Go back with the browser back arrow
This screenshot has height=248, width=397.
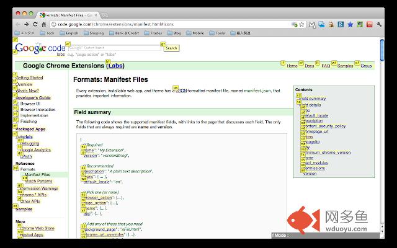(17, 24)
